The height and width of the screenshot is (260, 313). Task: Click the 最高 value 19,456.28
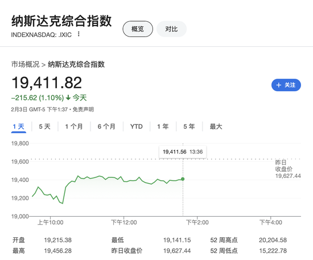[57, 251]
